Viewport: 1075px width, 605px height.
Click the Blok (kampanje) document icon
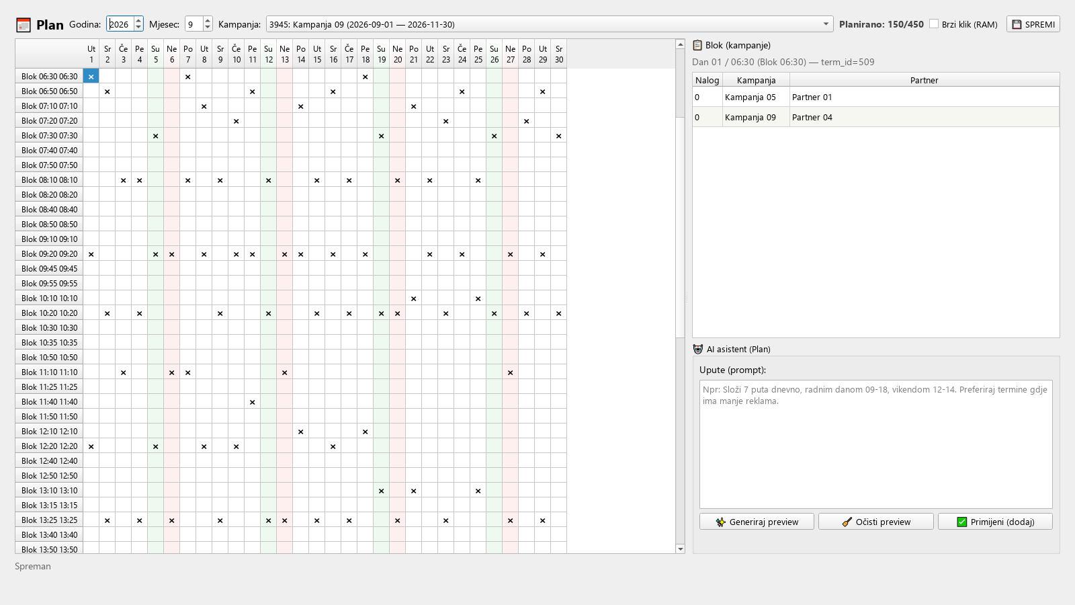coord(697,45)
